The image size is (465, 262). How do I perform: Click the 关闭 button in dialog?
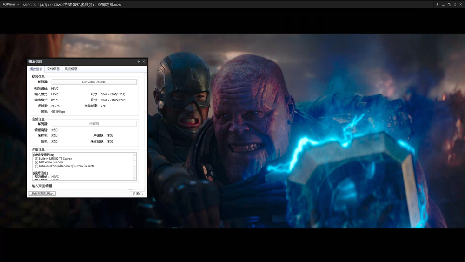coord(137,194)
